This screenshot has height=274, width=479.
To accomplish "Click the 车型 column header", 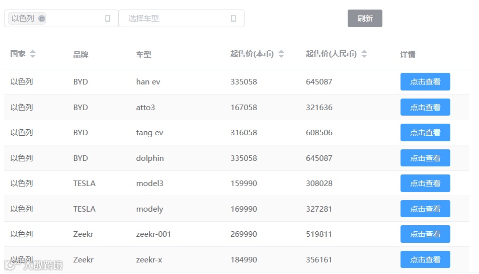I will point(143,55).
